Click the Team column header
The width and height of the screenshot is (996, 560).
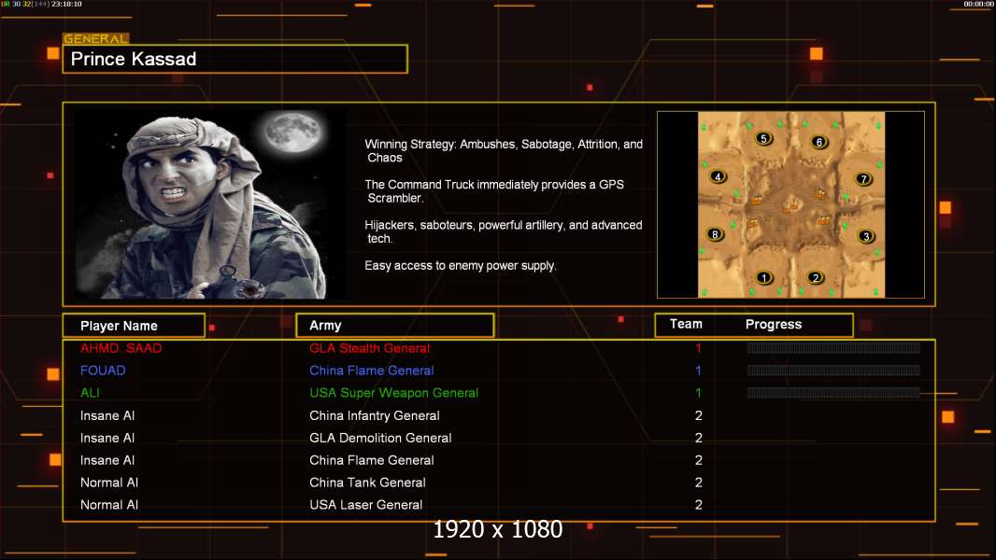click(686, 324)
